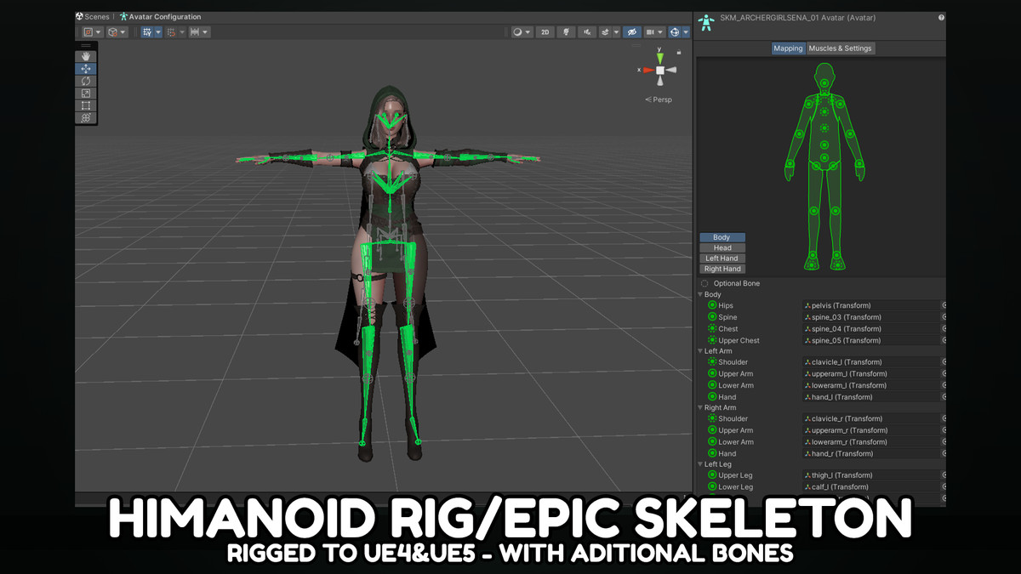Screen dimensions: 1021x574
Task: Open the shading draw mode dropdown
Action: [521, 32]
